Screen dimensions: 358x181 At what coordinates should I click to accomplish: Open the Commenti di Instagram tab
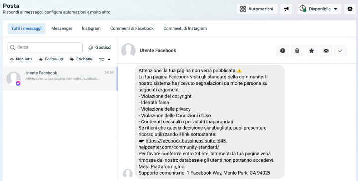[185, 28]
